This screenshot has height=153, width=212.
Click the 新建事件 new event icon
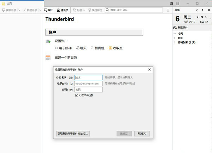pyautogui.click(x=175, y=28)
